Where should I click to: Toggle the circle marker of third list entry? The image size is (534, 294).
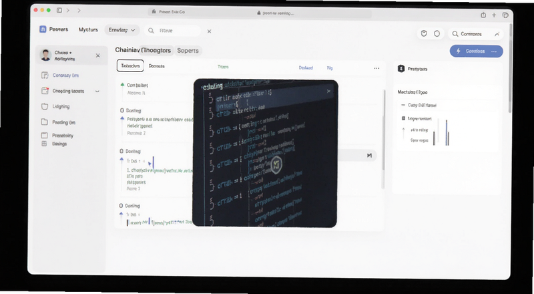[x=121, y=151]
